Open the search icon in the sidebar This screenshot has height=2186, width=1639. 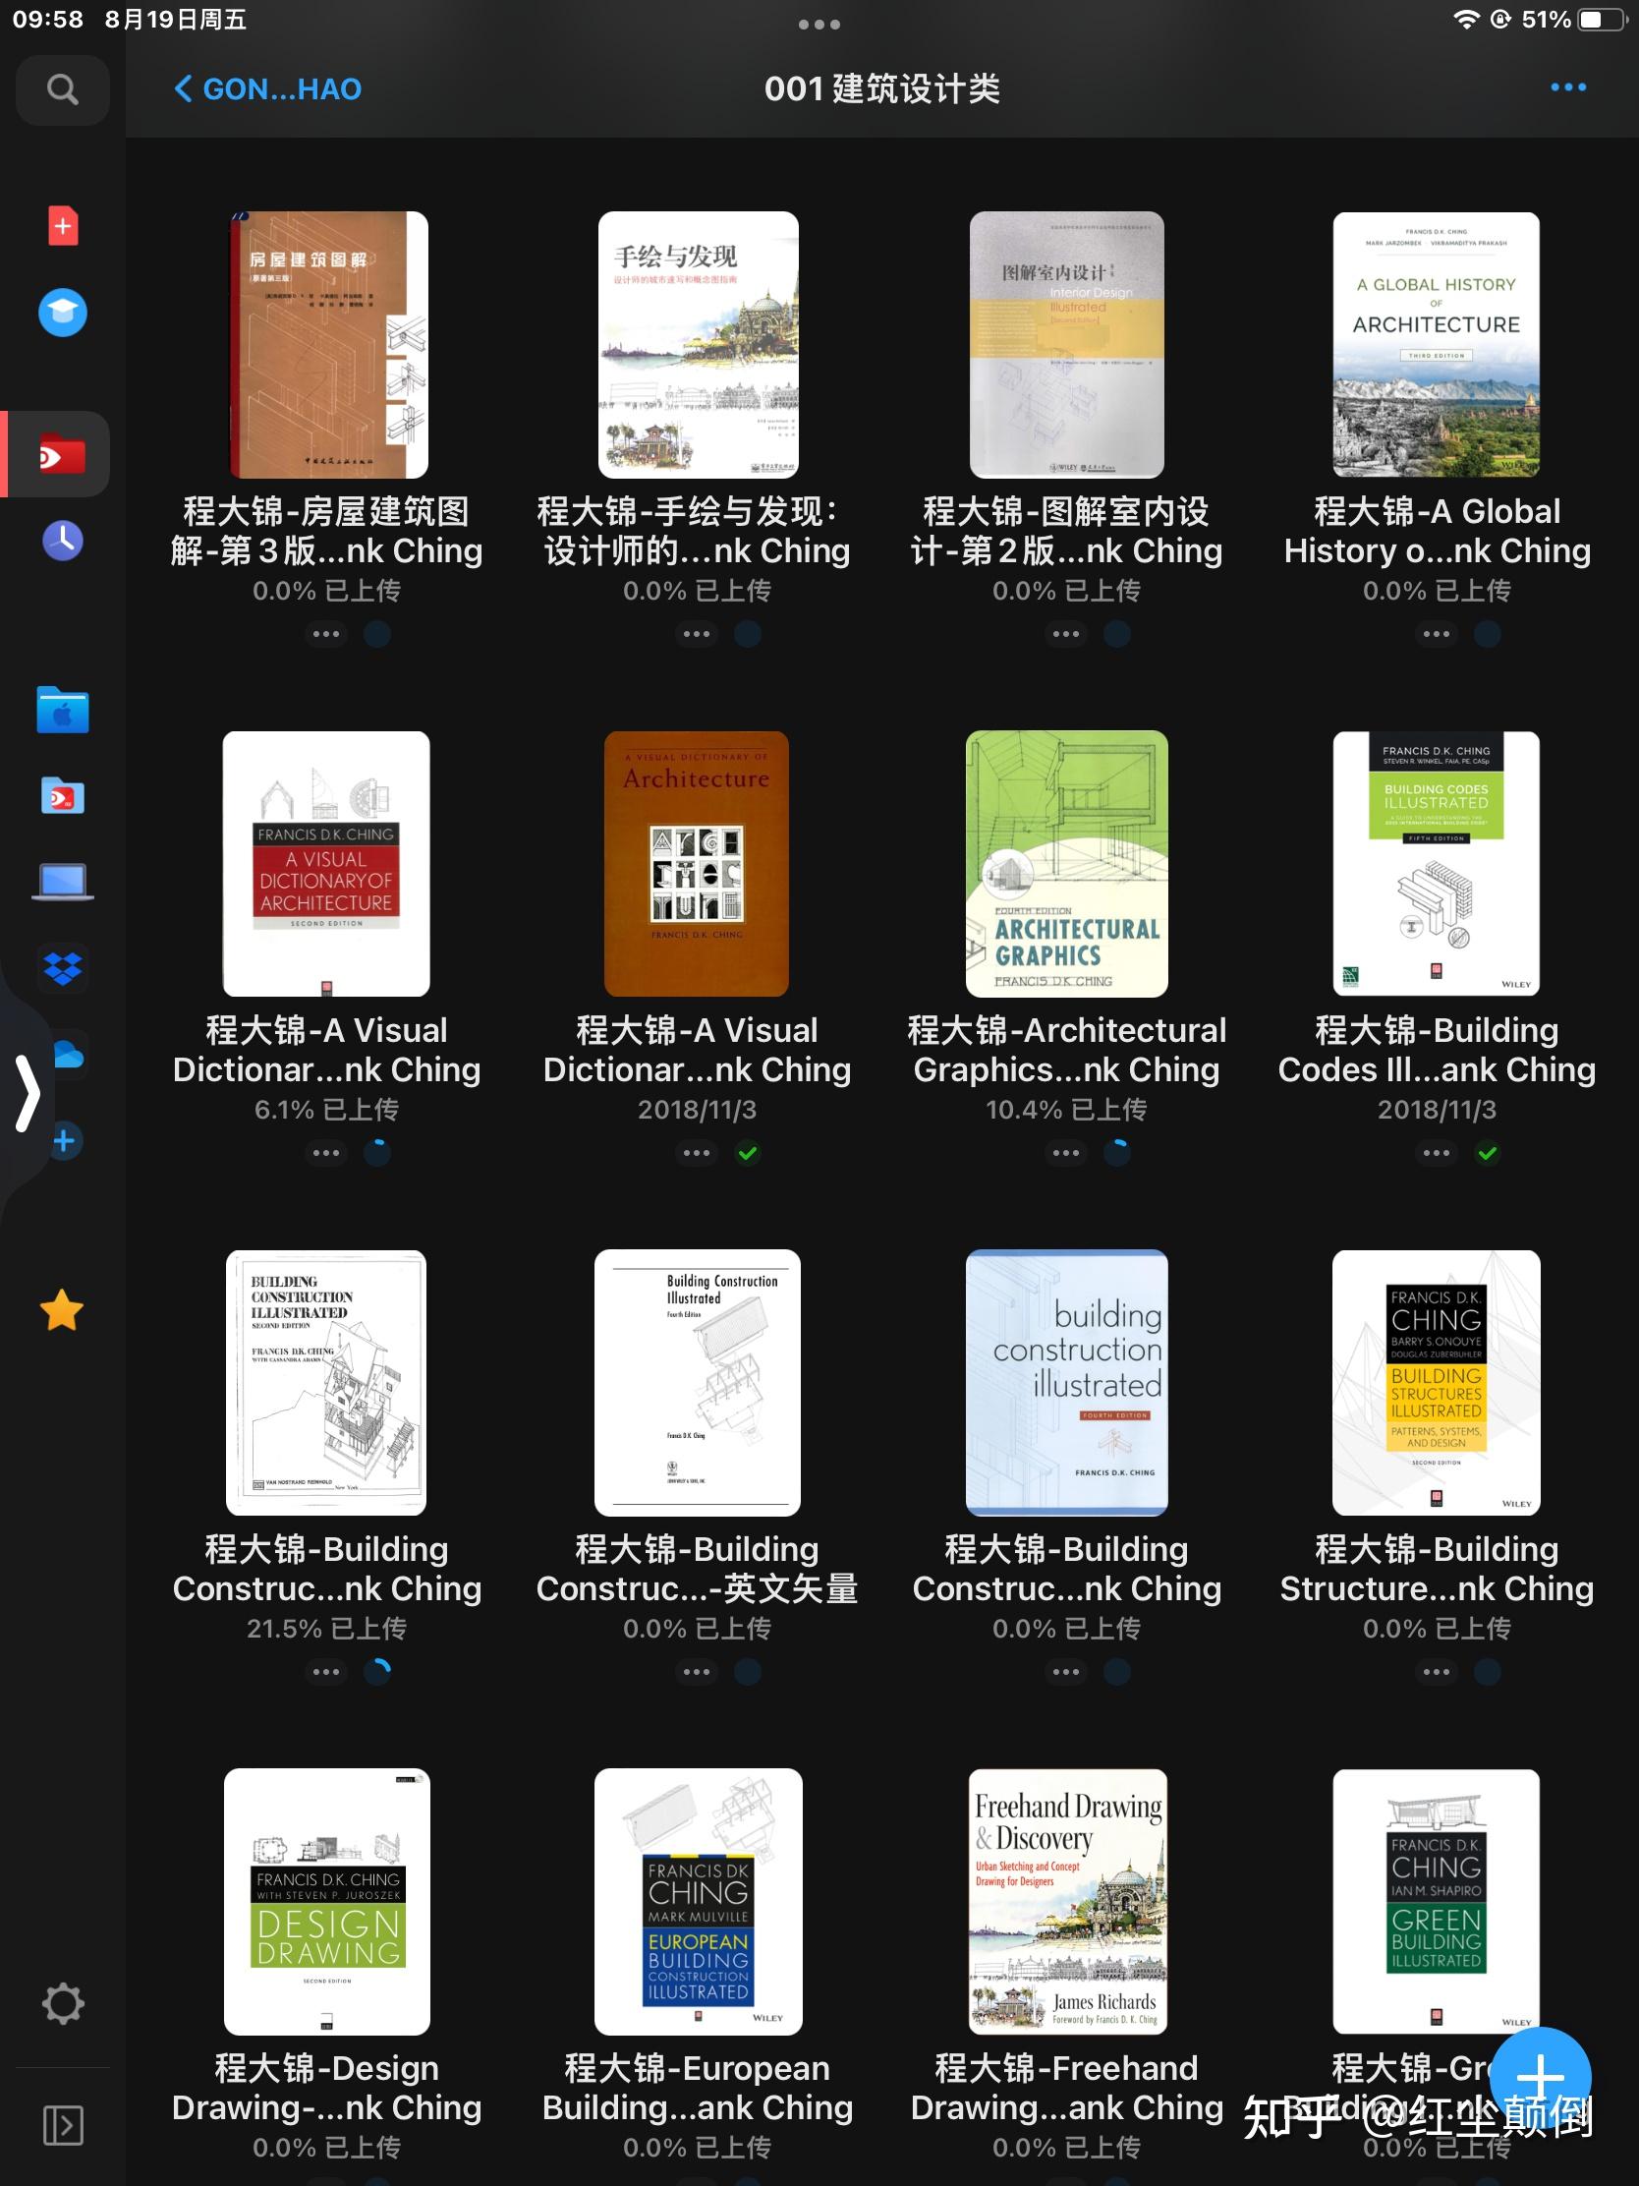62,89
